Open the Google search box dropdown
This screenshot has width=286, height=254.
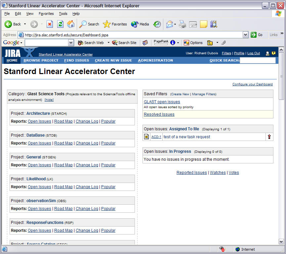click(x=71, y=43)
